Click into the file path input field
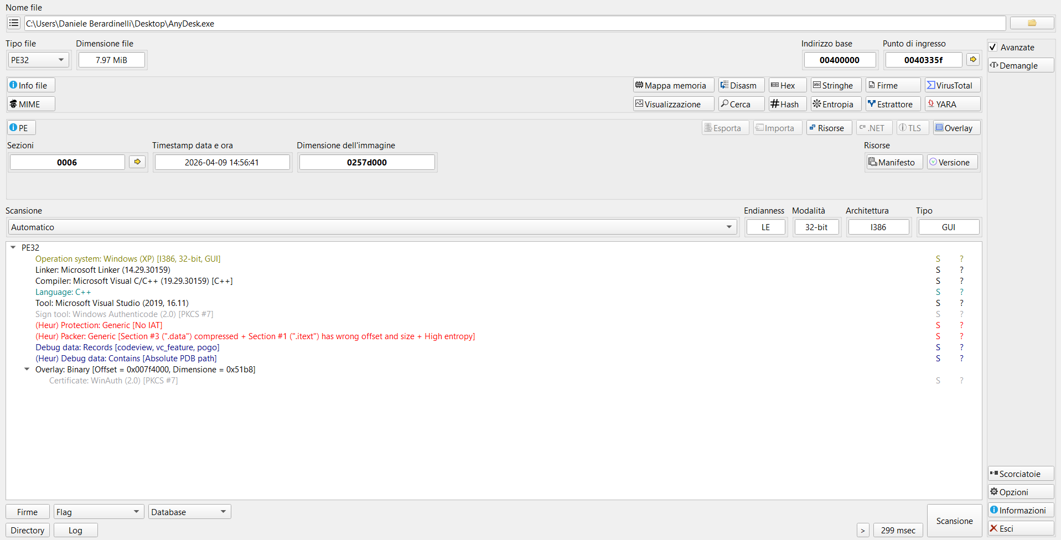Viewport: 1061px width, 540px height. [x=515, y=23]
